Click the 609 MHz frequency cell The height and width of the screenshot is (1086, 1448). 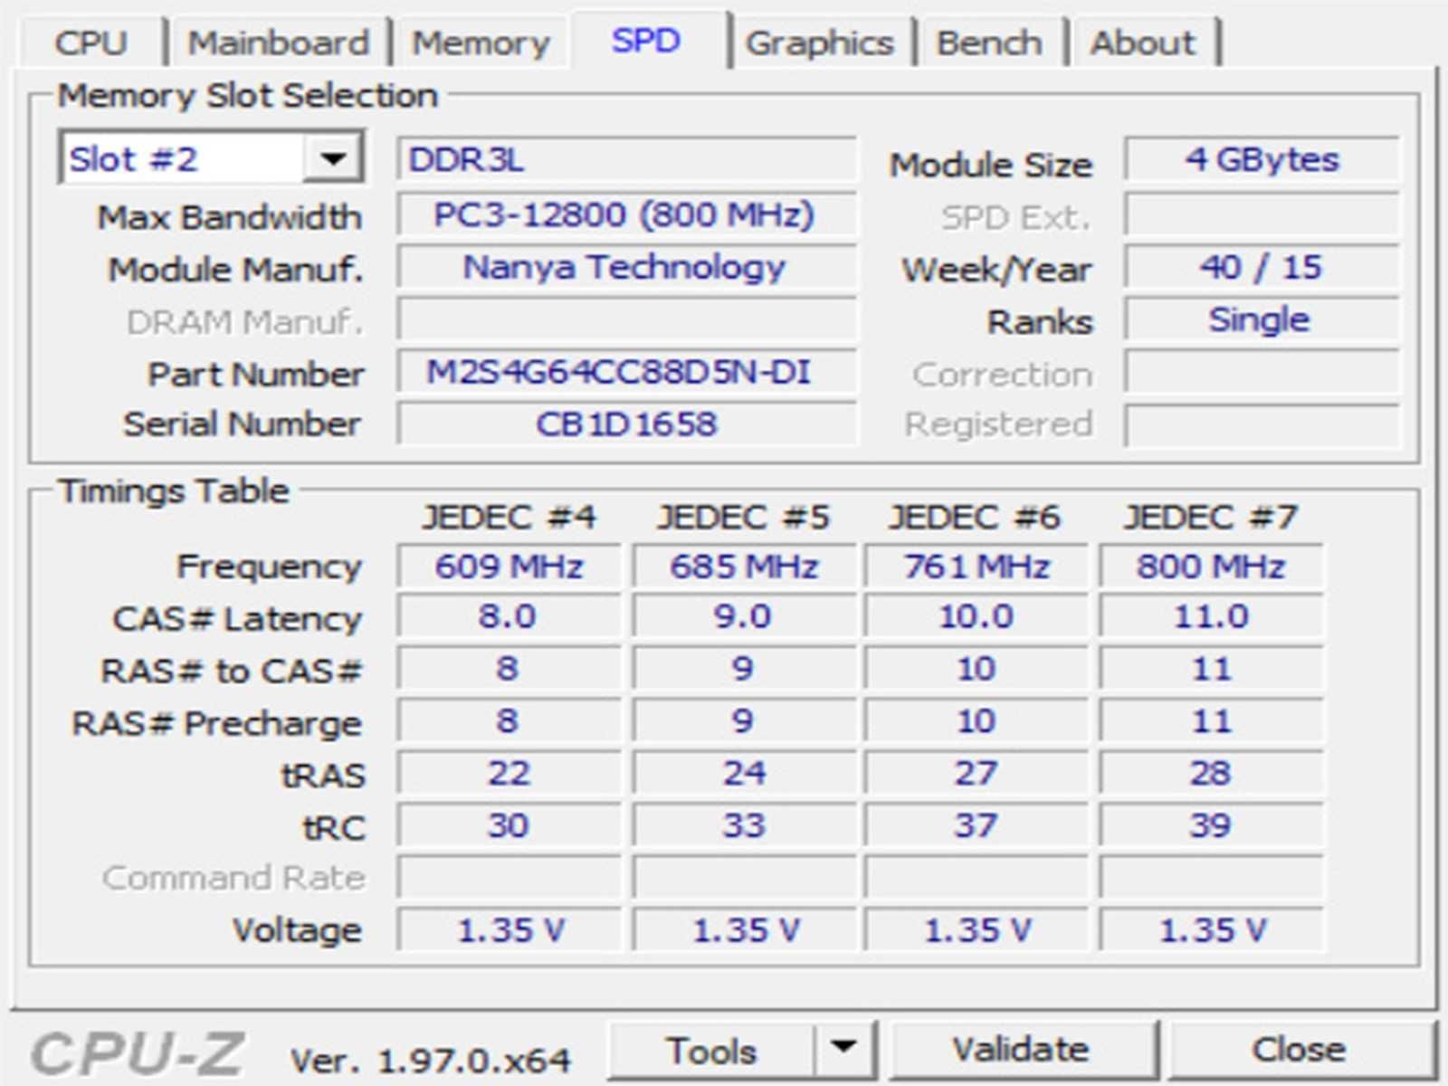[509, 567]
